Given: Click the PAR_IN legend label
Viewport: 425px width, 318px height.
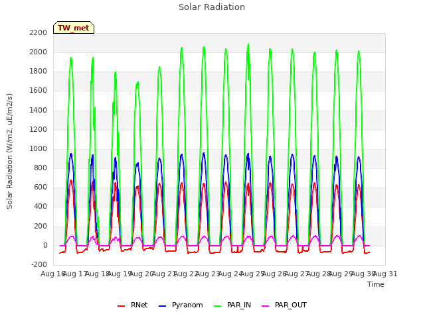Looking at the screenshot, I should click(x=239, y=305).
